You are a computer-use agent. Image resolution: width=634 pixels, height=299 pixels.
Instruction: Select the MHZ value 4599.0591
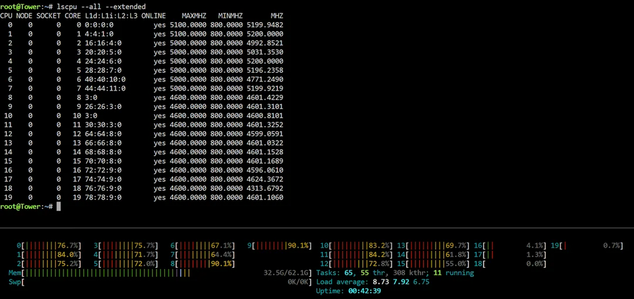[265, 134]
